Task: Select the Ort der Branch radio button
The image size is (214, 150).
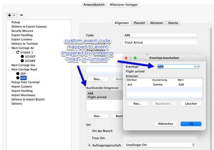Action: pyautogui.click(x=89, y=131)
